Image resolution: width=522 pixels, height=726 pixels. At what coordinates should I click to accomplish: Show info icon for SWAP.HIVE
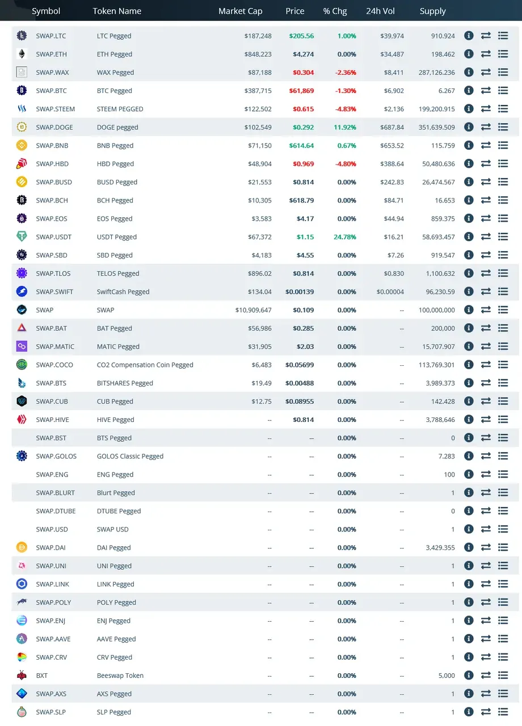[469, 420]
